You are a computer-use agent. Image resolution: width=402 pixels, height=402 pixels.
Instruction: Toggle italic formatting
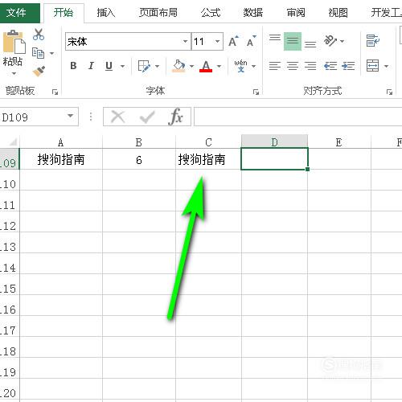(91, 66)
